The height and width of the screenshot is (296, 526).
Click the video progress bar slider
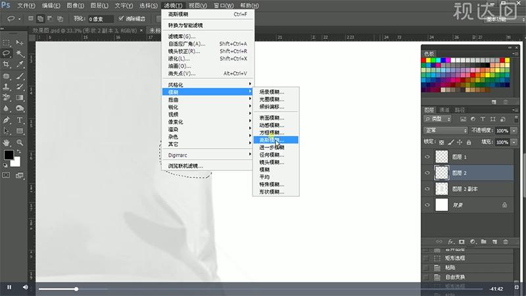coord(76,289)
